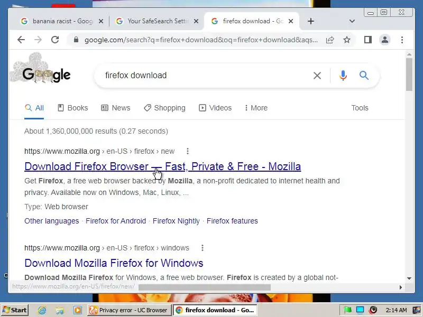Start voice search with microphone

click(x=343, y=76)
